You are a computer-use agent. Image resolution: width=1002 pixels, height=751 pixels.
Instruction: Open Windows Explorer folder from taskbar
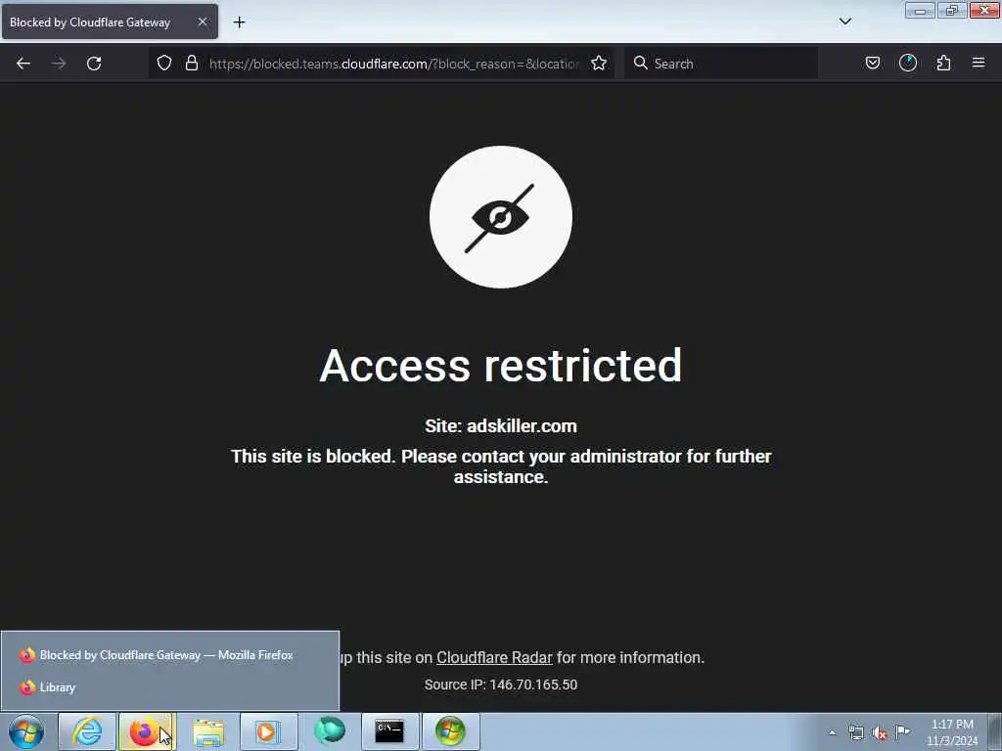pyautogui.click(x=208, y=731)
